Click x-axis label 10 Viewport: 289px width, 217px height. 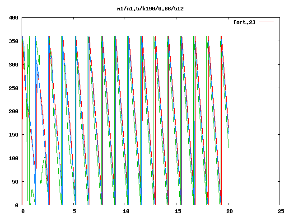pos(126,211)
